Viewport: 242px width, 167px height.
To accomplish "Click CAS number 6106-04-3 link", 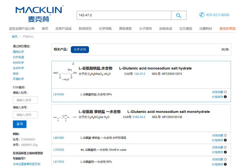I will (x=139, y=117).
